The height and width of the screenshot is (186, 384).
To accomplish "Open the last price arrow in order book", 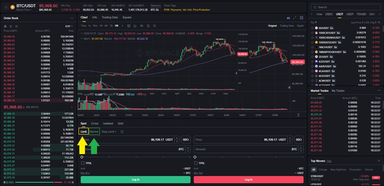I will point(72,107).
